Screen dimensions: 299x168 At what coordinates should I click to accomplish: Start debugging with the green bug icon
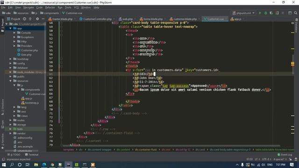coord(266,13)
